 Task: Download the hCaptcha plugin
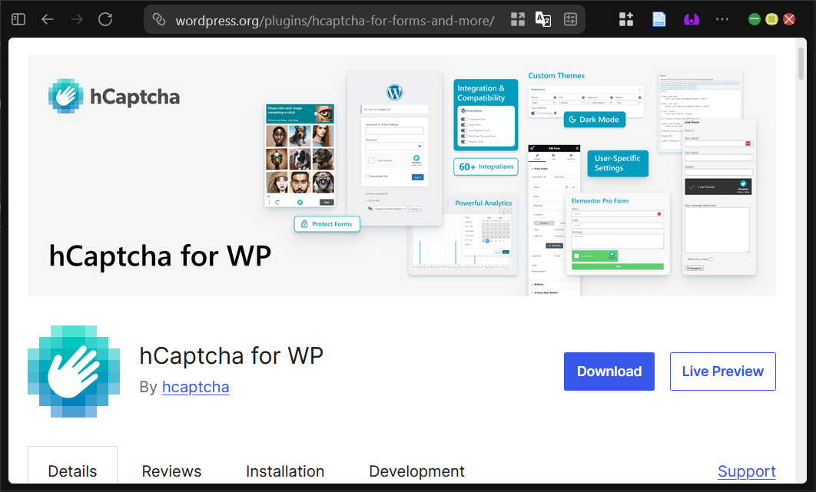pos(609,371)
